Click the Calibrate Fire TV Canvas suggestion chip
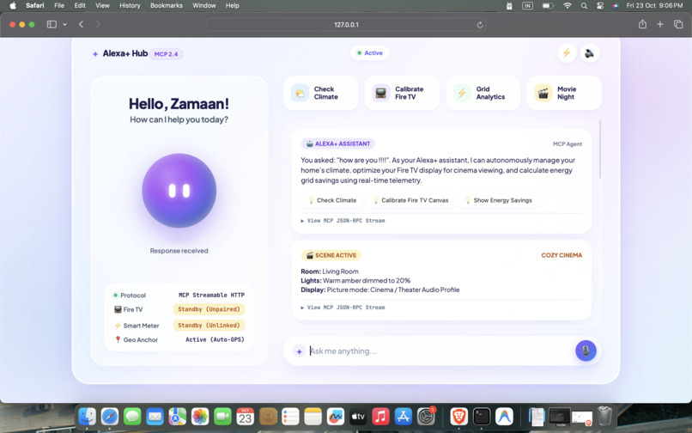The width and height of the screenshot is (692, 433). click(x=411, y=200)
